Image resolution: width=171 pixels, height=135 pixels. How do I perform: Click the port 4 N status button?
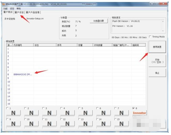click(x=68, y=113)
